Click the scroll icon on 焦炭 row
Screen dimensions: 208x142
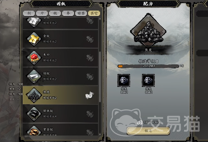90,95
